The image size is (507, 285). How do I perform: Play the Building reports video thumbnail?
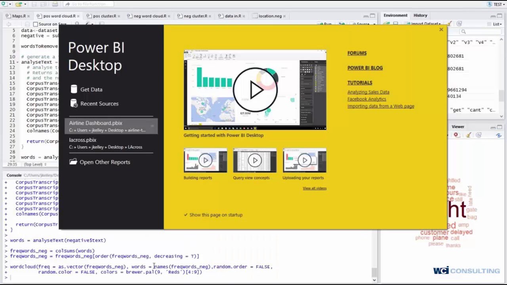pos(205,160)
